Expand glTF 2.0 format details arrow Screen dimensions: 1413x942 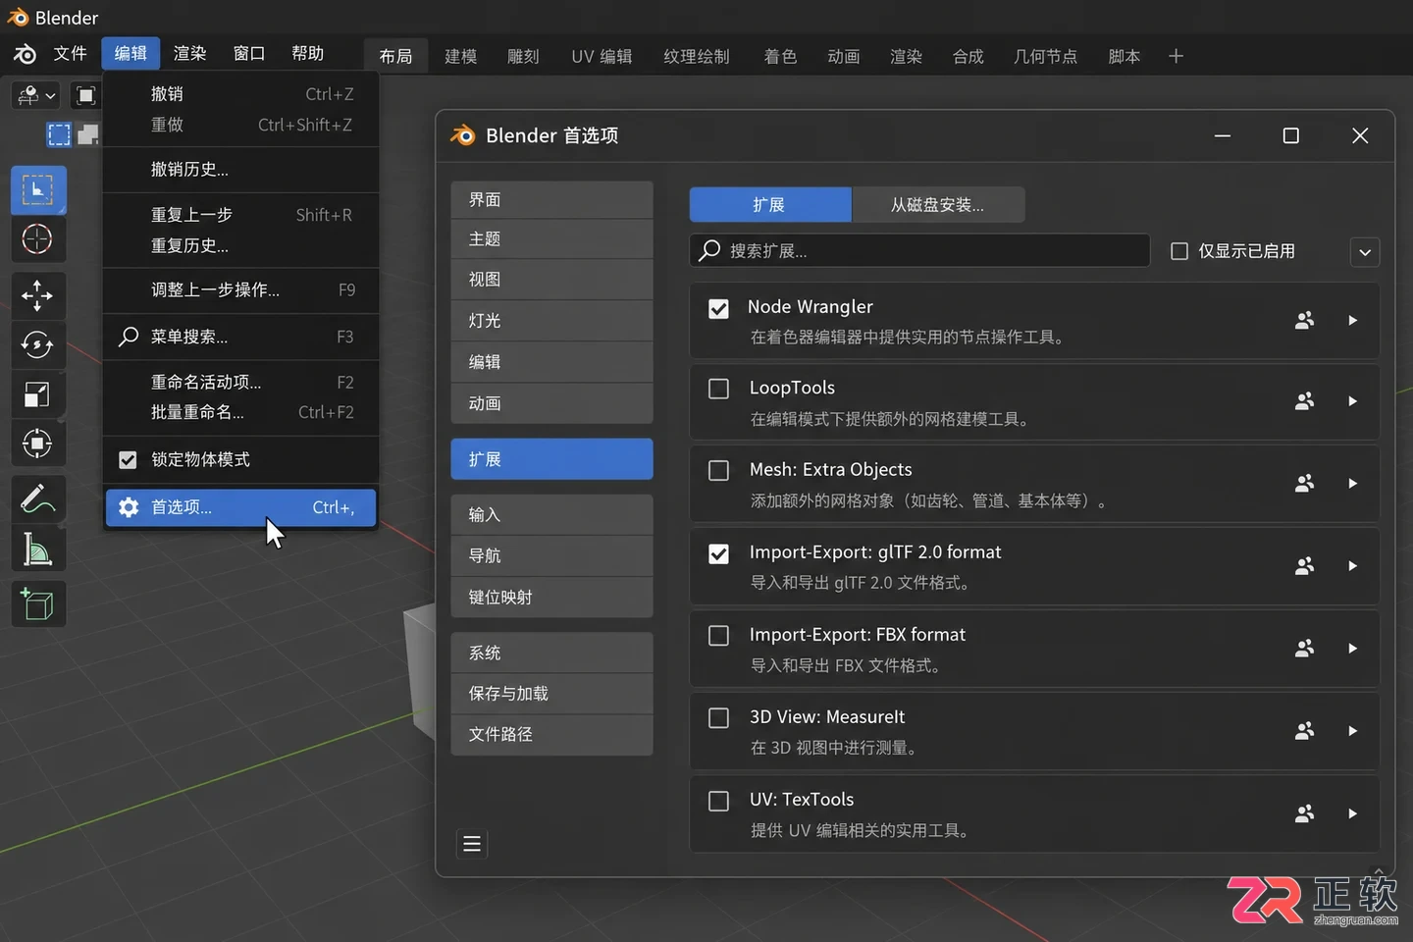pyautogui.click(x=1353, y=566)
